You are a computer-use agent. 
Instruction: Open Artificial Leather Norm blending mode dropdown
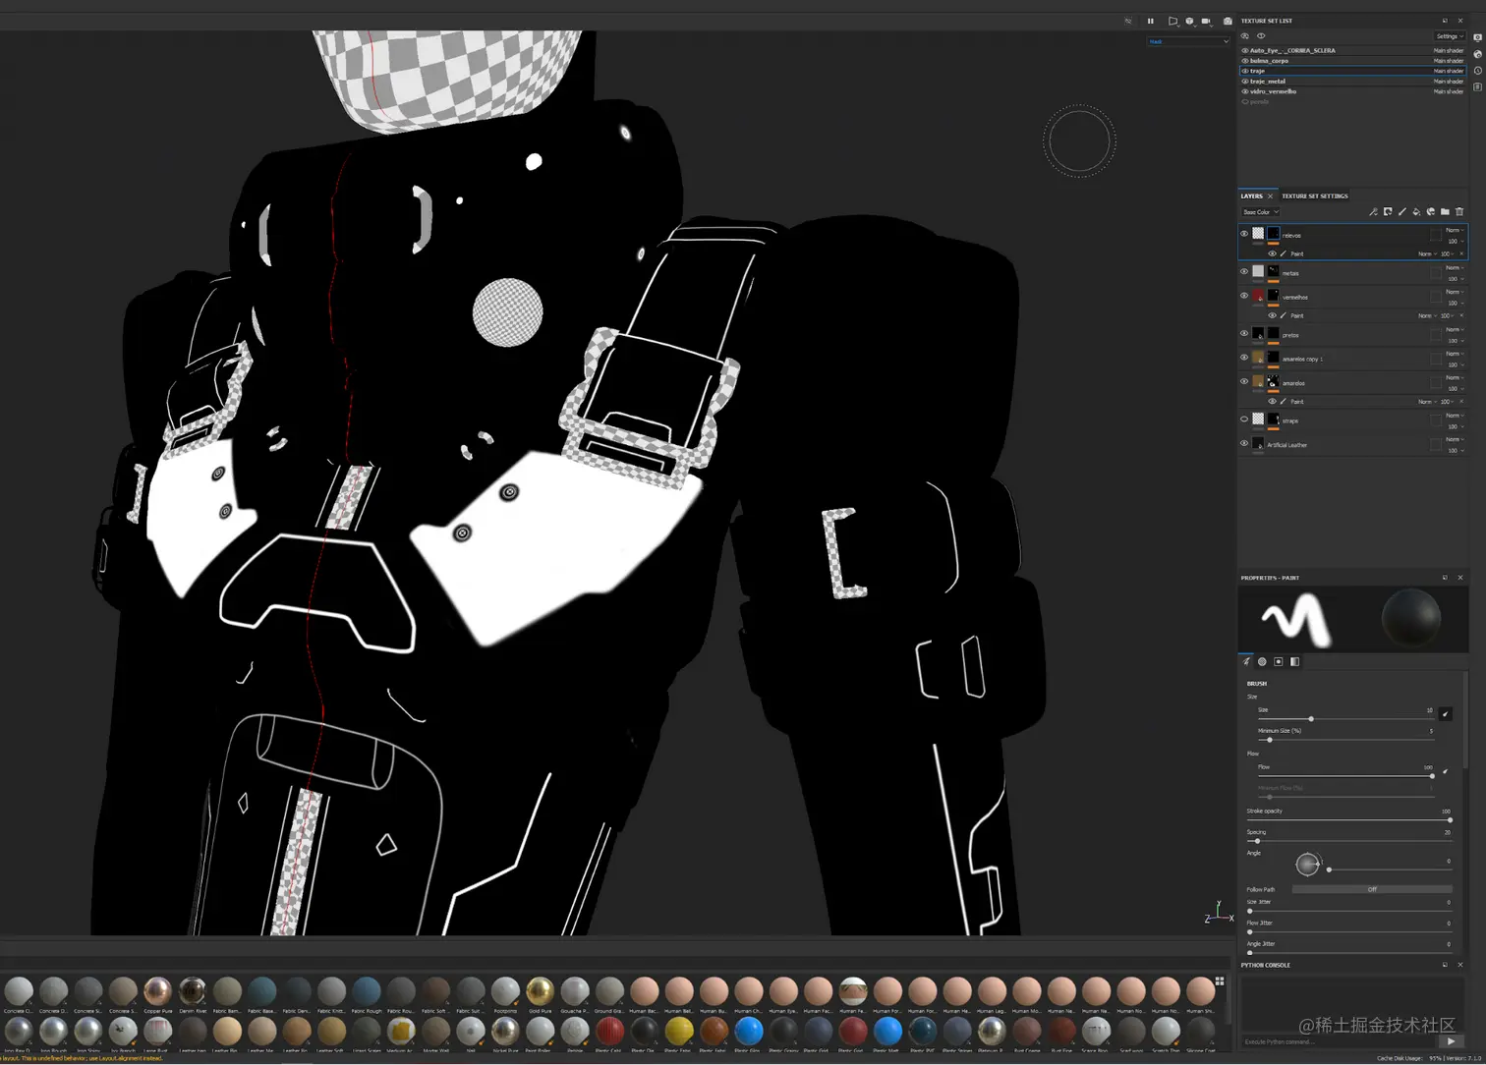[x=1455, y=439]
